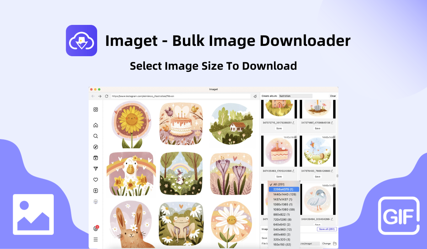Click the broom clear icon beside the URL bar
The width and height of the screenshot is (427, 249).
pos(255,96)
